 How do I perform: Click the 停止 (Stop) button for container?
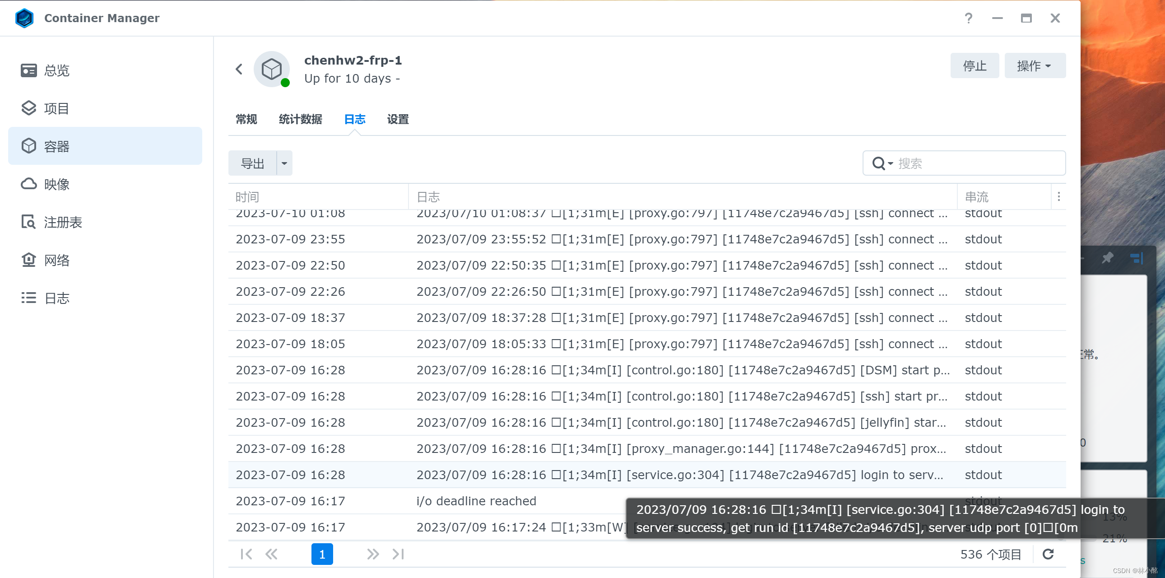pyautogui.click(x=975, y=67)
